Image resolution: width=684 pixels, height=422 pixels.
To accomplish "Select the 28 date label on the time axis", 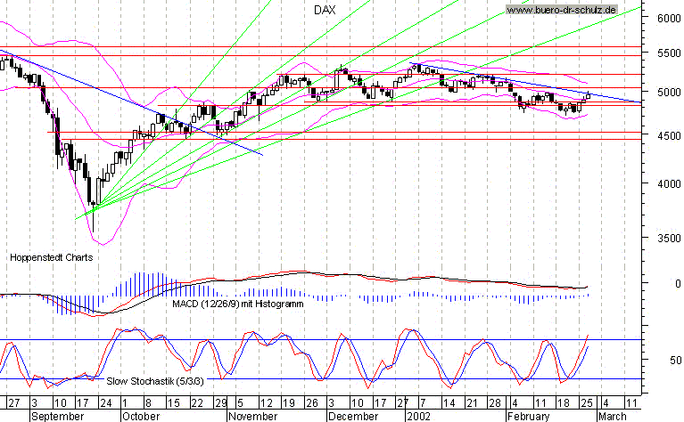I will (495, 402).
